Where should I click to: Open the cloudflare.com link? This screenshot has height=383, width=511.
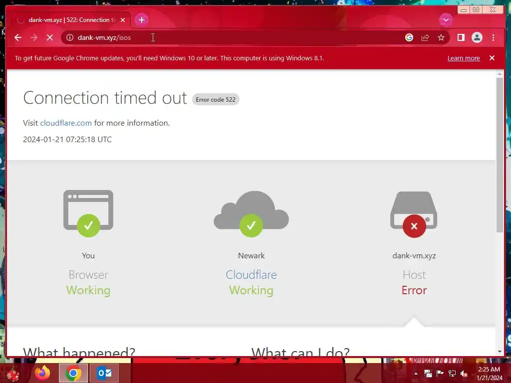coord(66,123)
